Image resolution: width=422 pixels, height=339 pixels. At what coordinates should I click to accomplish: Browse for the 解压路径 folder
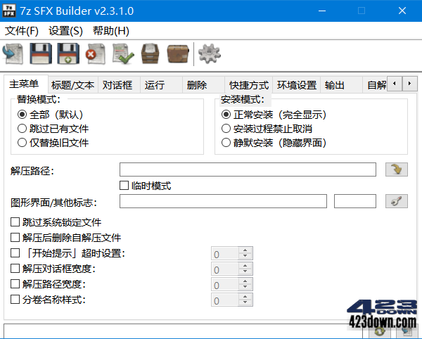pyautogui.click(x=397, y=169)
